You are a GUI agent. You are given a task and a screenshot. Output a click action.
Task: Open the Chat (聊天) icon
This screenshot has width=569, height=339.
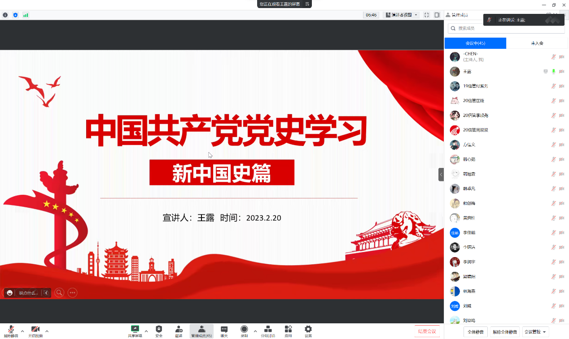[224, 330]
